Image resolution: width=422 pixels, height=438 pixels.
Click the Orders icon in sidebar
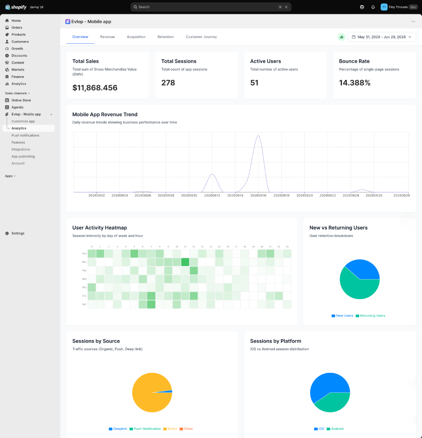tap(7, 28)
